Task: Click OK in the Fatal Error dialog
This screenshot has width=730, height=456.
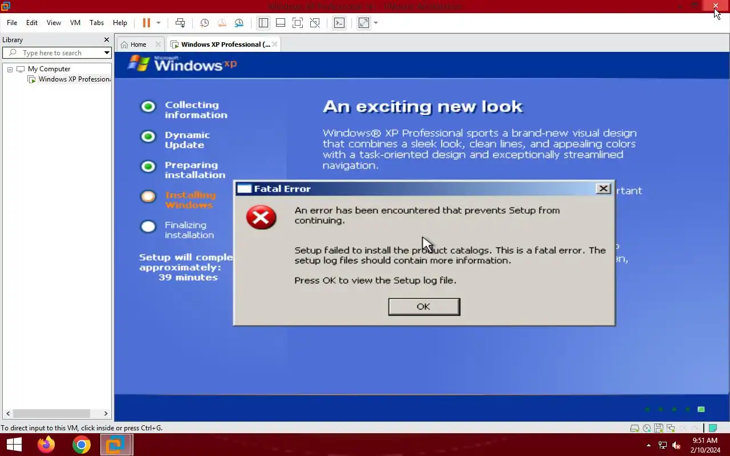Action: pyautogui.click(x=424, y=307)
